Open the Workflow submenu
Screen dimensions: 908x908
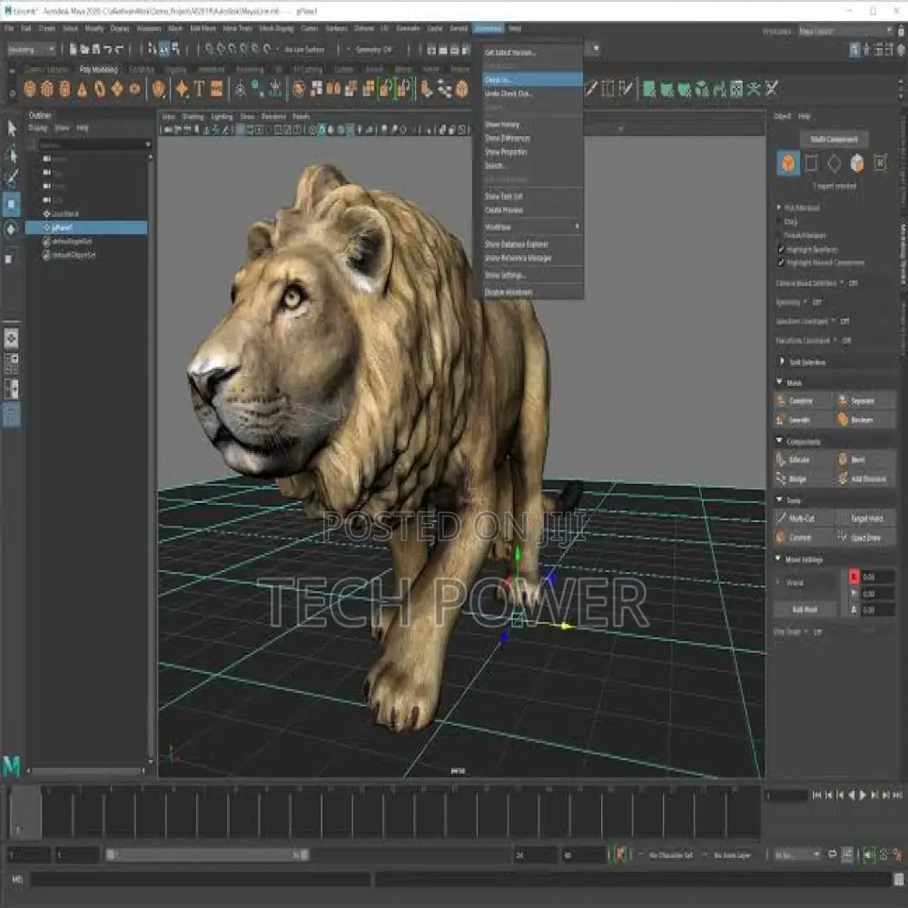(x=533, y=227)
